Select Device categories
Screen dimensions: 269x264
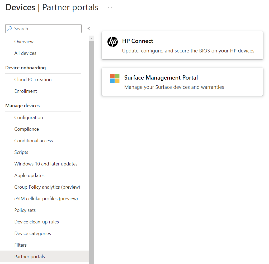click(32, 233)
